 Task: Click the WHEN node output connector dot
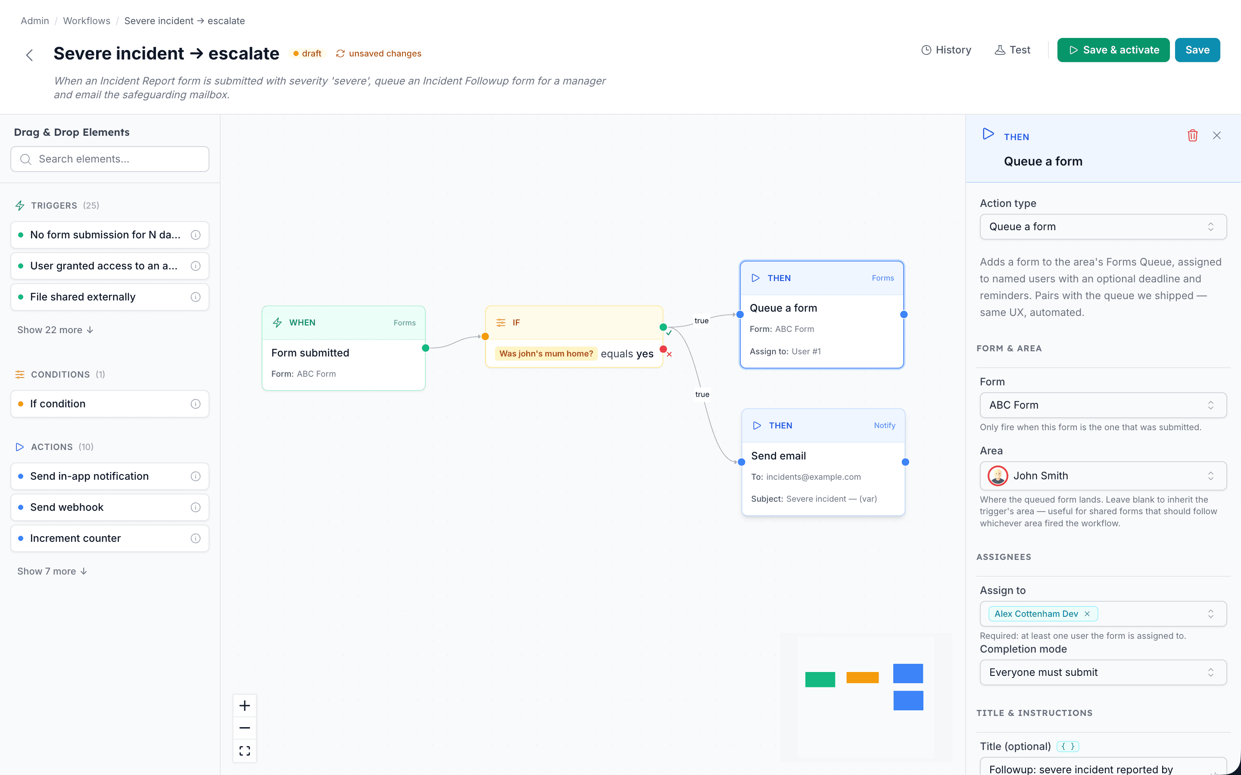425,348
